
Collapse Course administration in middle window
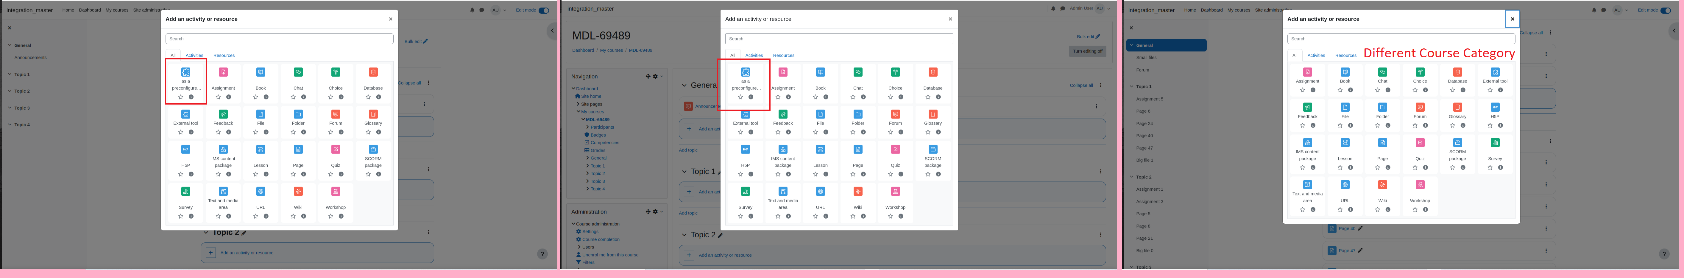click(573, 224)
